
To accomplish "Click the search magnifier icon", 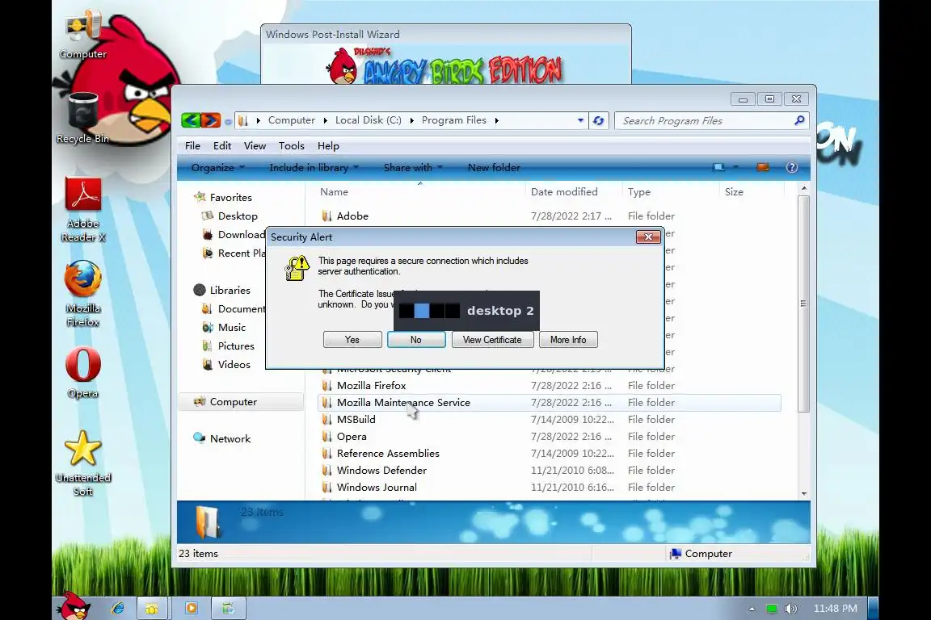I will (x=799, y=120).
